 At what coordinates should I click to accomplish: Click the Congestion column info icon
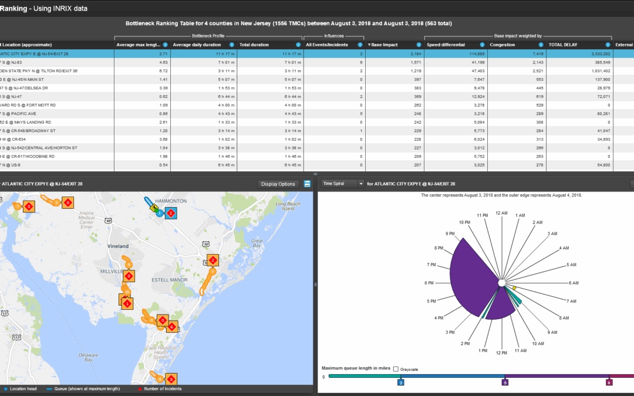tap(541, 45)
